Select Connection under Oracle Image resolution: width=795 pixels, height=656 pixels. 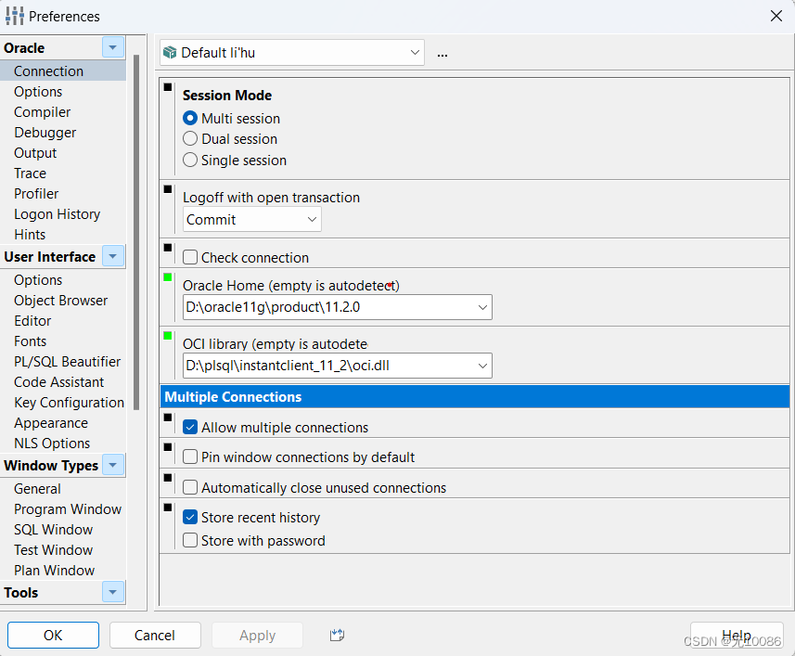tap(63, 71)
